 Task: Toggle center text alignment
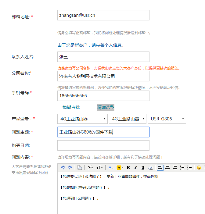(167, 168)
